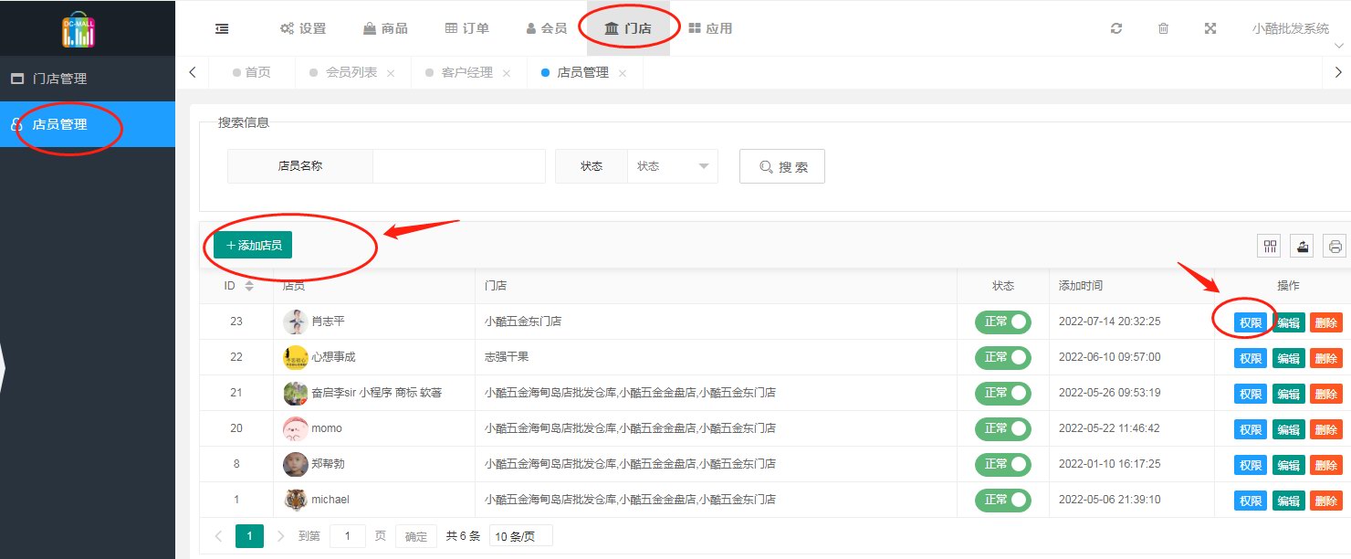Click 权限 button for 心想事成
1351x559 pixels.
point(1250,358)
